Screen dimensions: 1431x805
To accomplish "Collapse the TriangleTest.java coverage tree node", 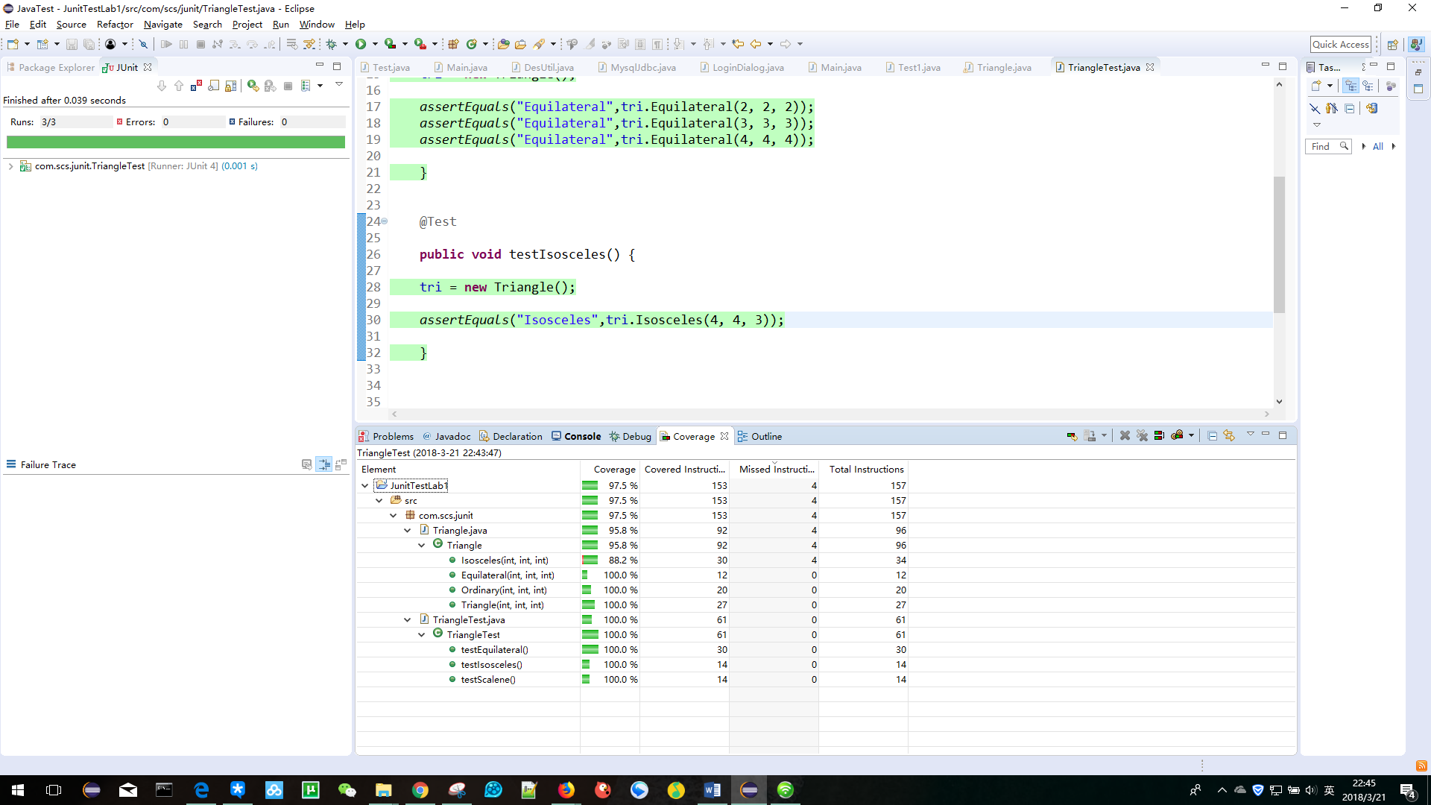I will [x=407, y=619].
